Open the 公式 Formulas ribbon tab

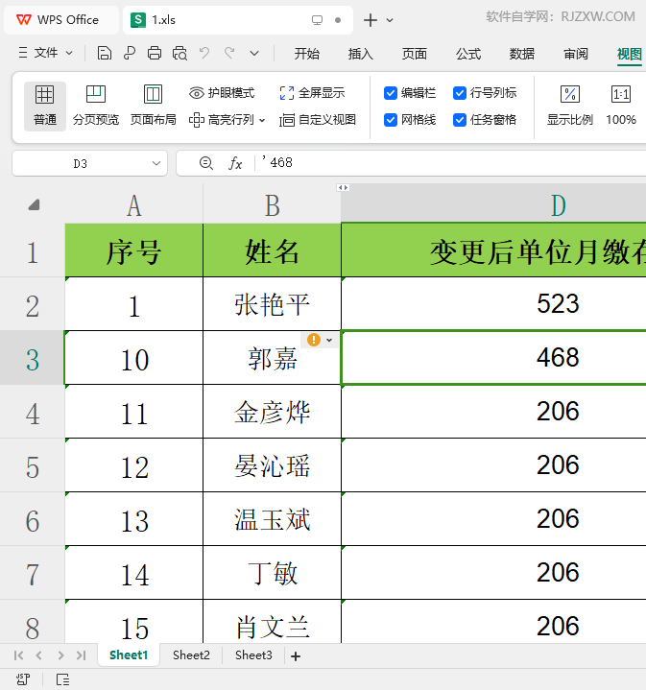468,54
